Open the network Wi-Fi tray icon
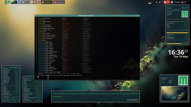Viewport: 191px width, 107px height. click(x=156, y=2)
